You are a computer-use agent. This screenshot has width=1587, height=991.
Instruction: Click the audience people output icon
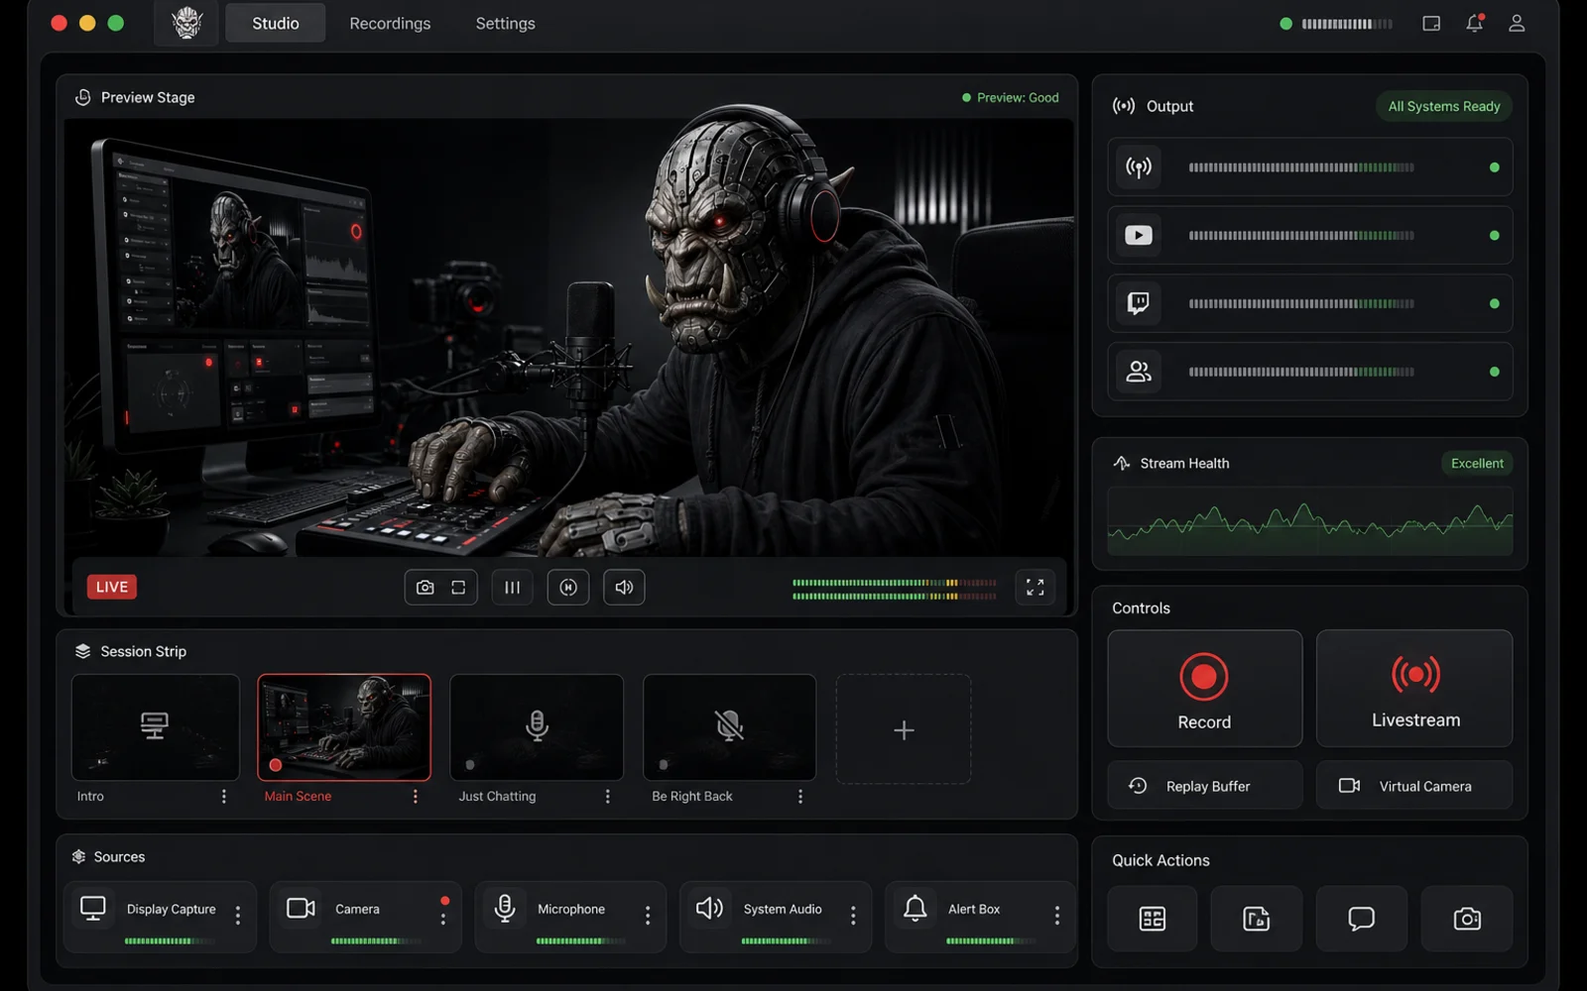(1139, 372)
